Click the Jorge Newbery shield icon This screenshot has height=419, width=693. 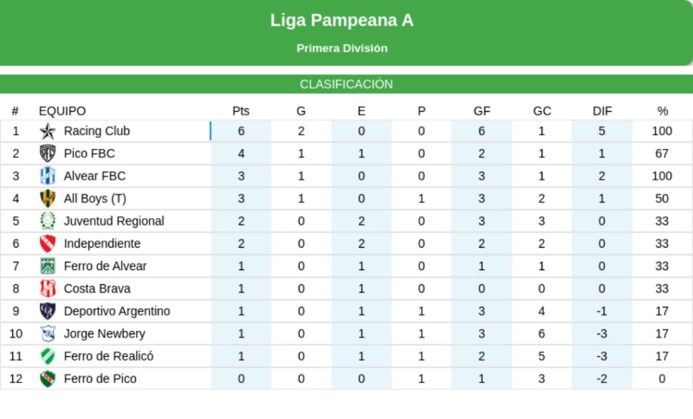tap(47, 333)
